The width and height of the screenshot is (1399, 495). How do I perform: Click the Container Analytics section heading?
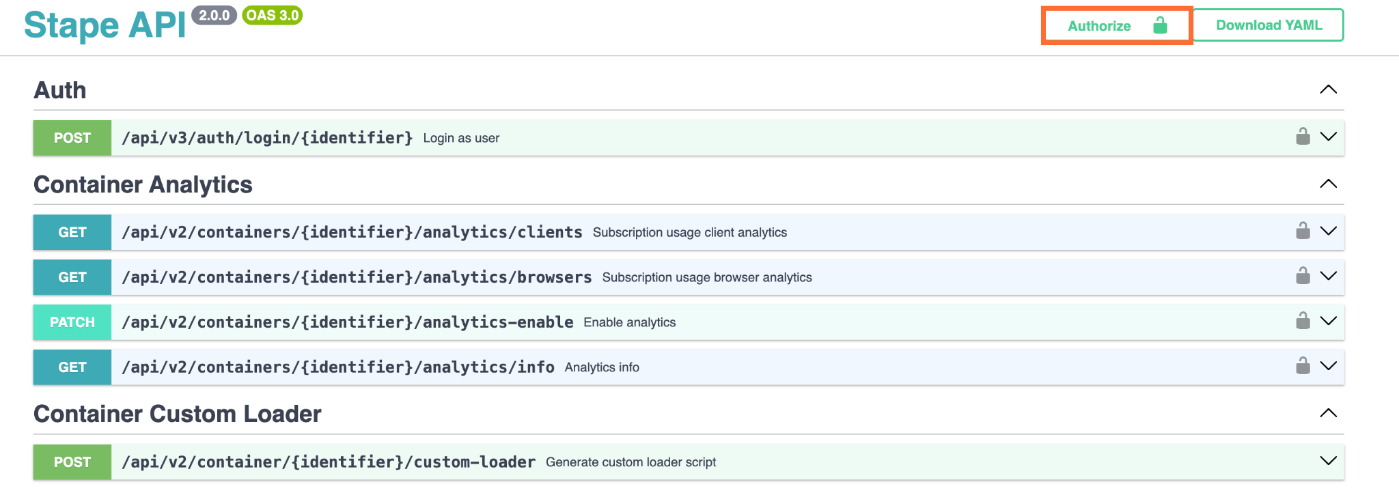[143, 184]
